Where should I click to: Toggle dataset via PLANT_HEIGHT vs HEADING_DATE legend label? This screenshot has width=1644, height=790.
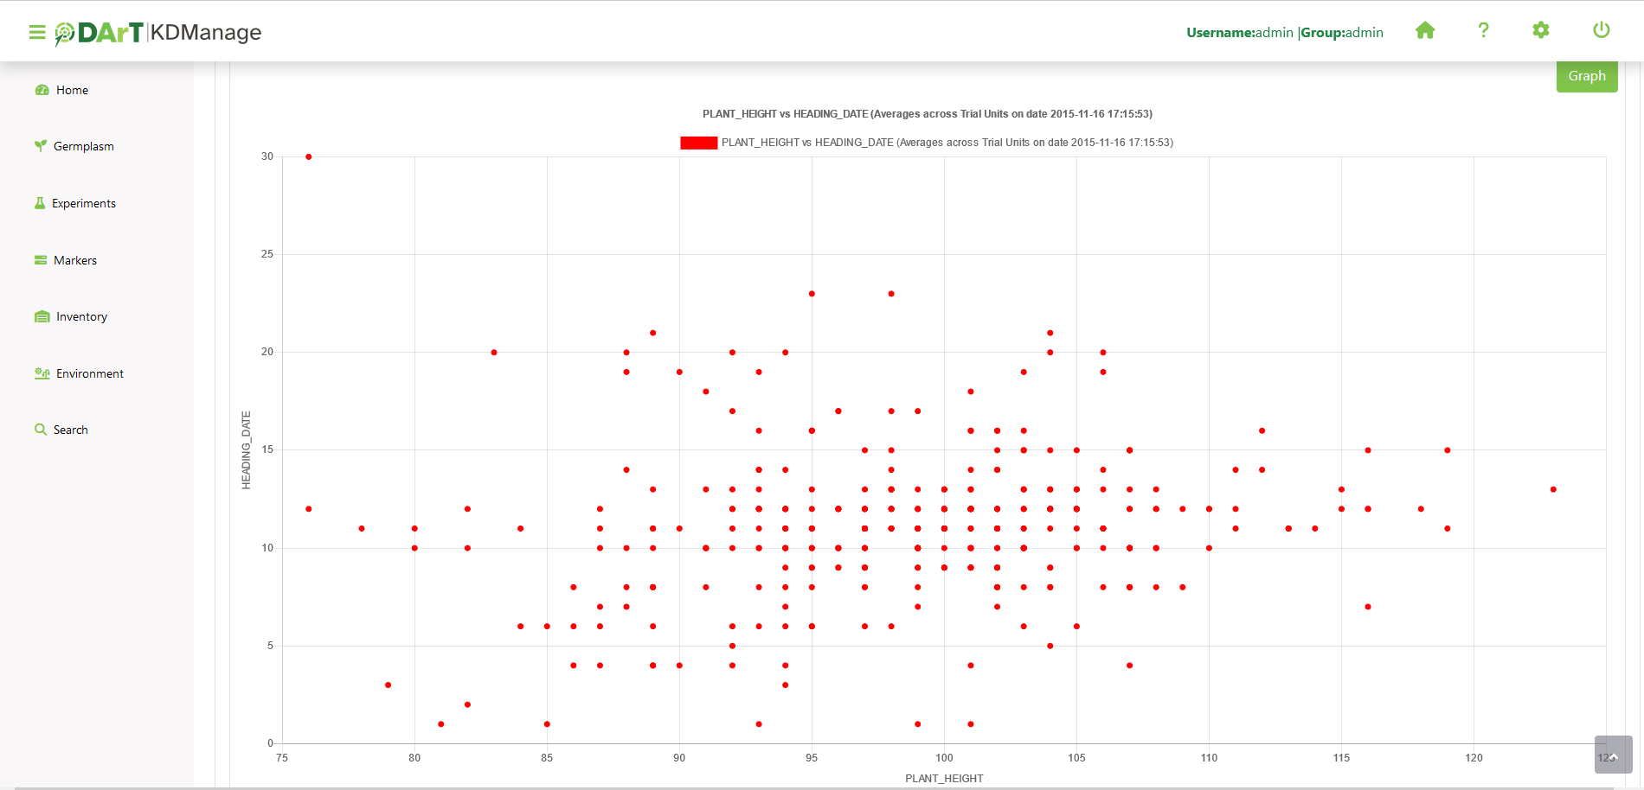tap(947, 143)
